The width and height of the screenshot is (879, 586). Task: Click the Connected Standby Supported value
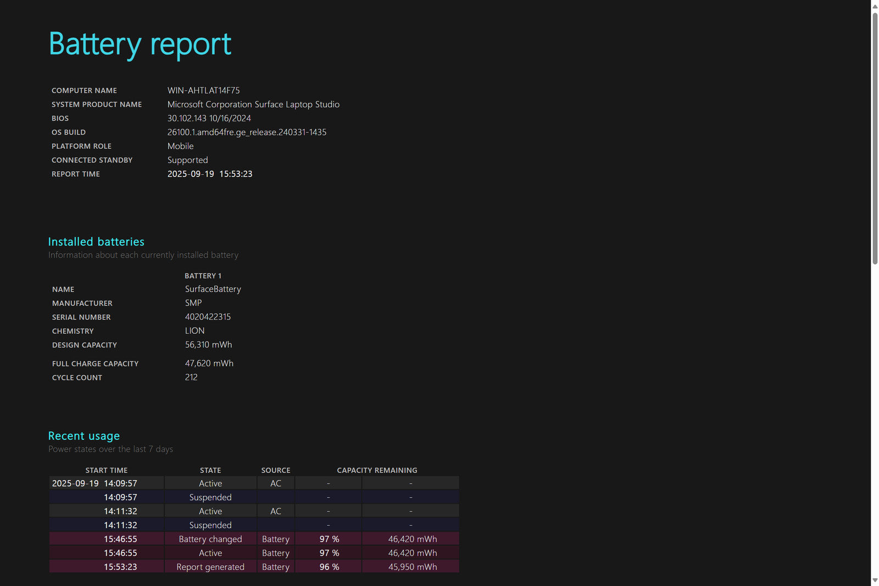click(x=187, y=160)
